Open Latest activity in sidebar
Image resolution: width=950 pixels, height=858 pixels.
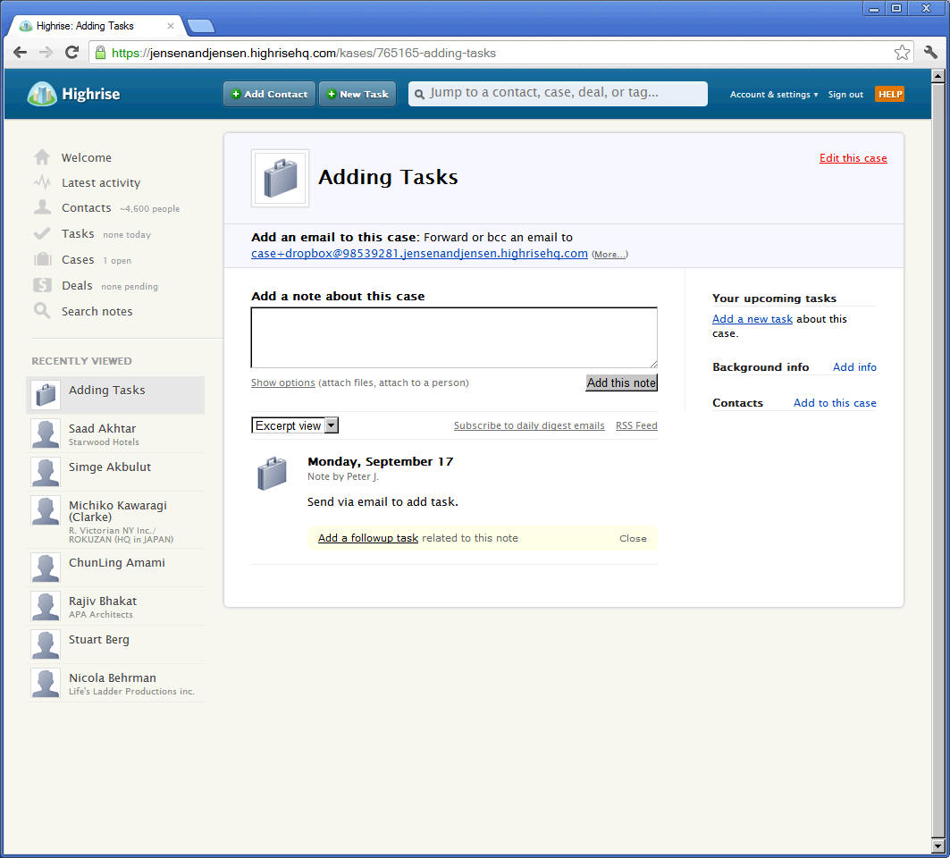click(101, 183)
